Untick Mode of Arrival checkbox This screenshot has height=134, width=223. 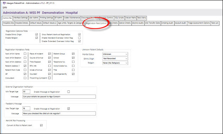click(49, 70)
